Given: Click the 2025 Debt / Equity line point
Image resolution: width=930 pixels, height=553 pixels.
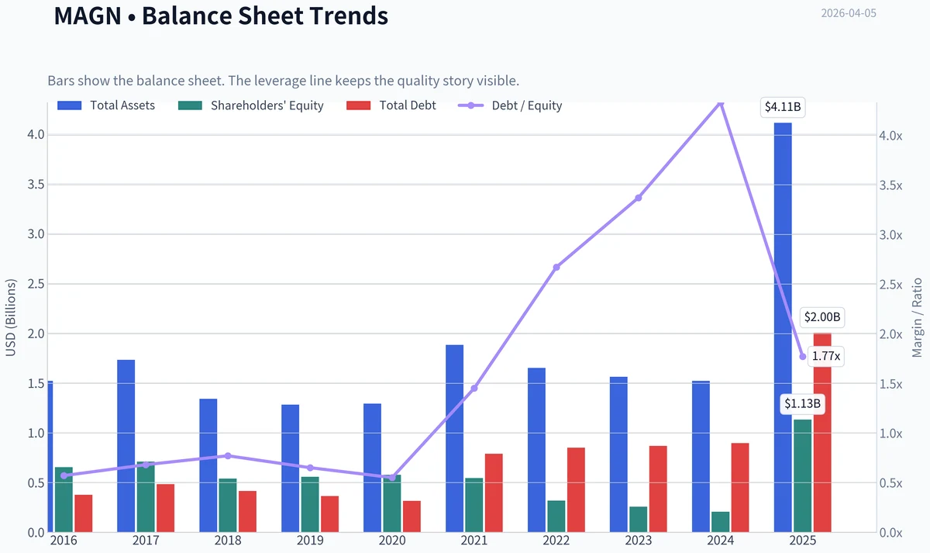Looking at the screenshot, I should pos(803,357).
